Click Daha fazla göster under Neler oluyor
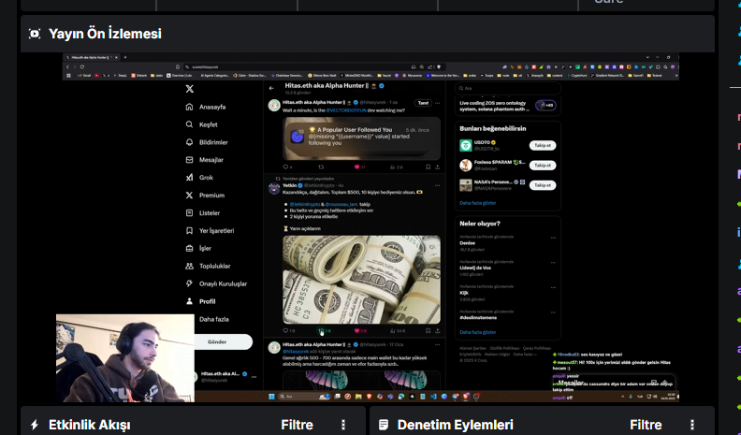This screenshot has width=741, height=435. pyautogui.click(x=478, y=332)
